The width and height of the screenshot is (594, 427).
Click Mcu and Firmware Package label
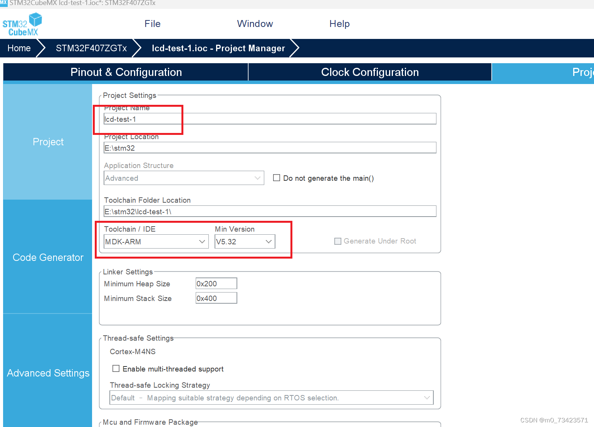tap(150, 422)
